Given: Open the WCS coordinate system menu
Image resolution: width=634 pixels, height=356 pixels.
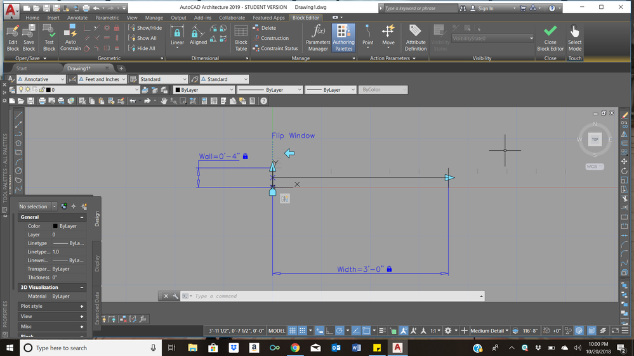Looking at the screenshot, I should click(x=595, y=167).
